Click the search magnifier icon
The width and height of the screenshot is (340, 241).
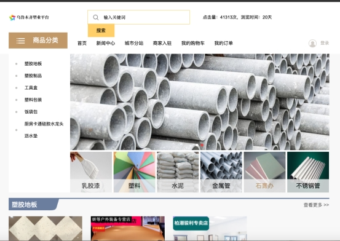96,17
